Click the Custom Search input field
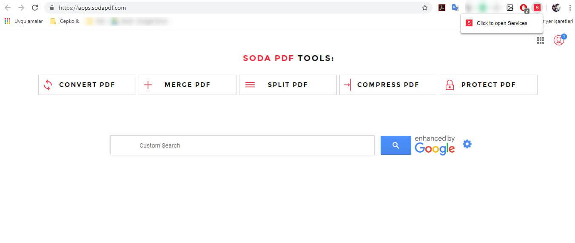Viewport: 575px width, 243px height. pos(242,145)
